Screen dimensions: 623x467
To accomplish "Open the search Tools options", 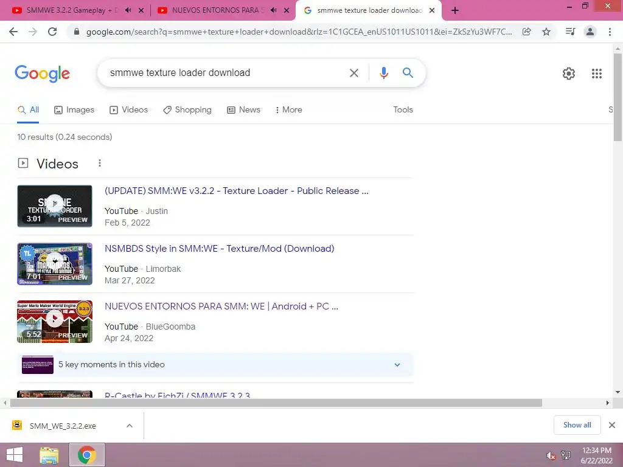I will pos(403,109).
